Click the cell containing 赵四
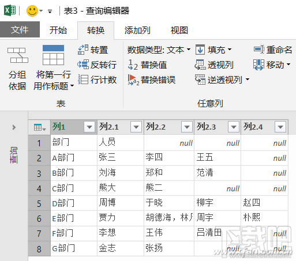 click(264, 203)
